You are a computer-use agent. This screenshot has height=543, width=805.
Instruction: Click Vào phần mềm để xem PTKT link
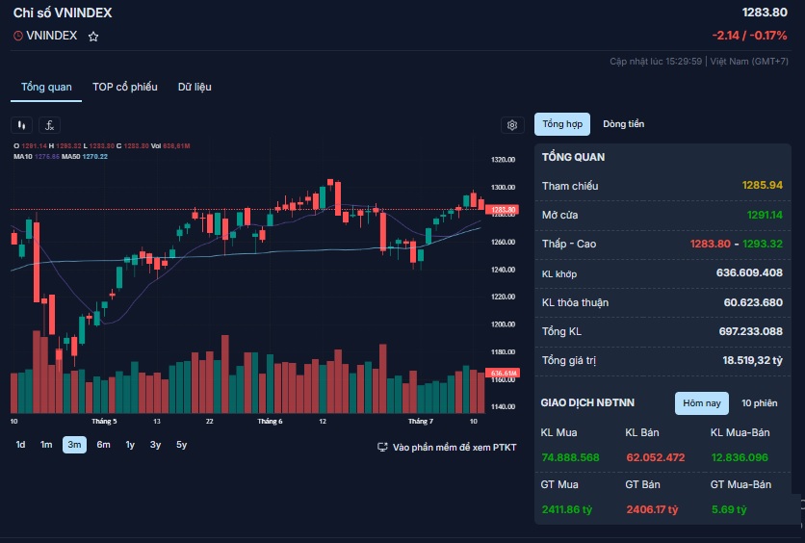454,448
